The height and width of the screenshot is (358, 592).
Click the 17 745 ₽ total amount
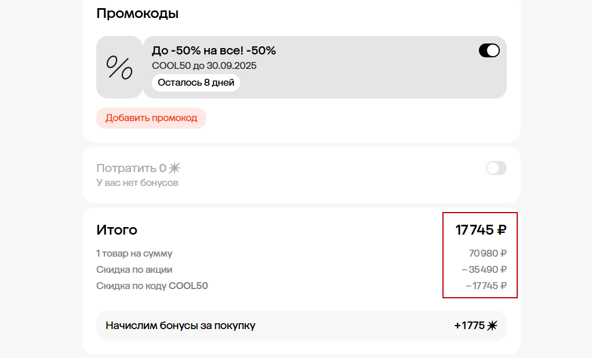[481, 230]
